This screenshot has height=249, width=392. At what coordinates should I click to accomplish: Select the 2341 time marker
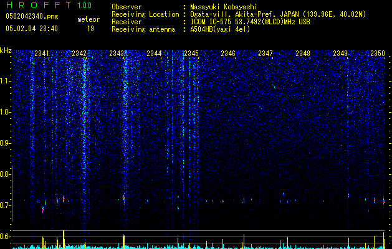pyautogui.click(x=42, y=54)
